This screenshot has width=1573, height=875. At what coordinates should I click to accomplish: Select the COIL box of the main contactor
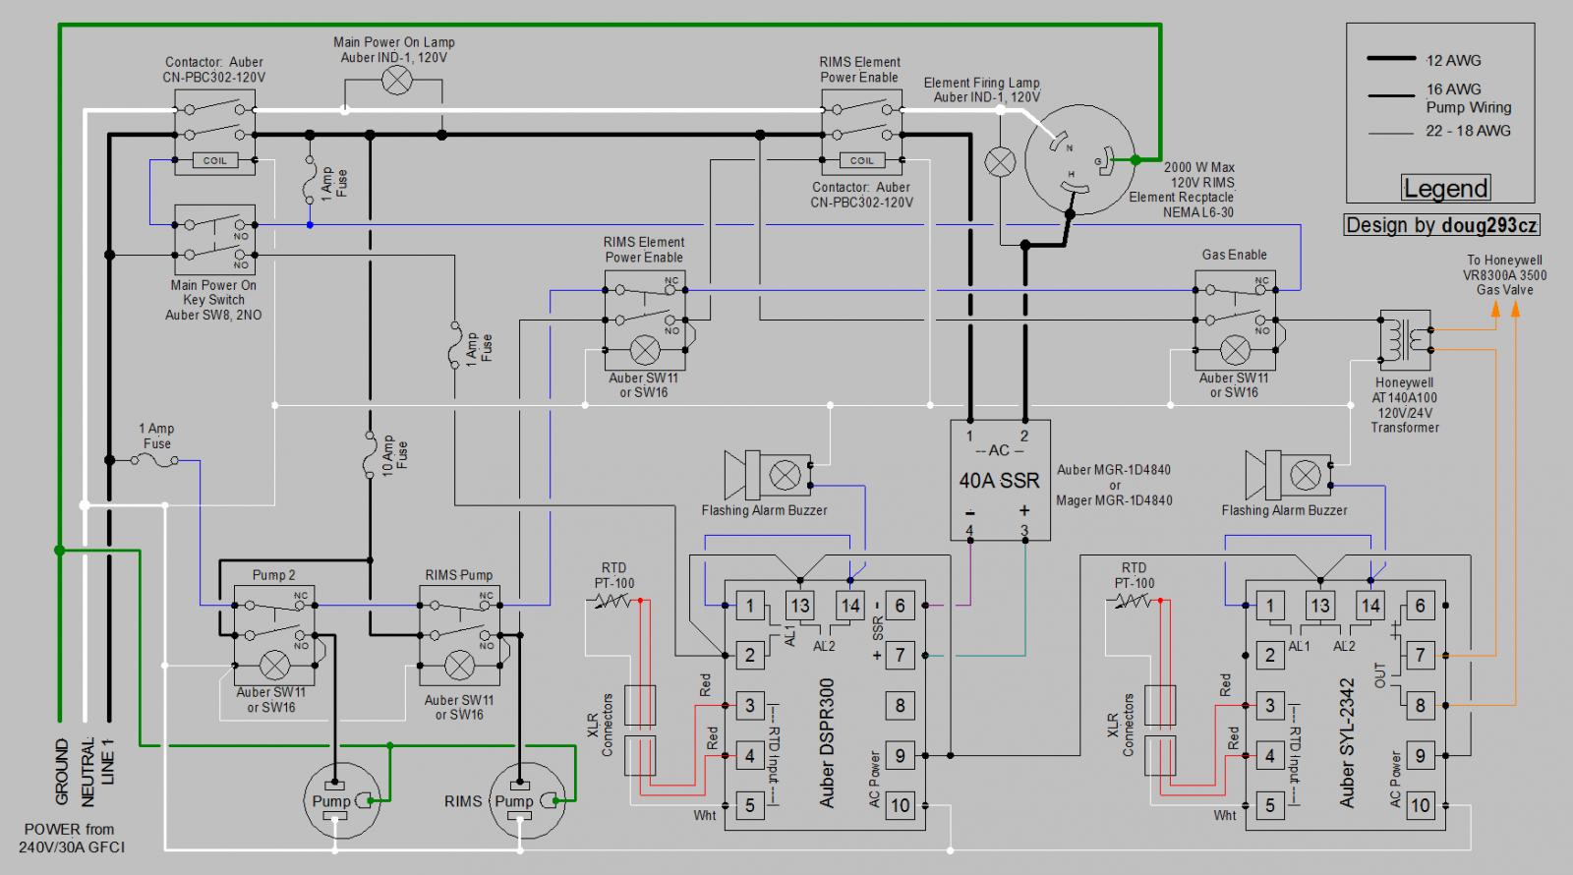pyautogui.click(x=214, y=160)
